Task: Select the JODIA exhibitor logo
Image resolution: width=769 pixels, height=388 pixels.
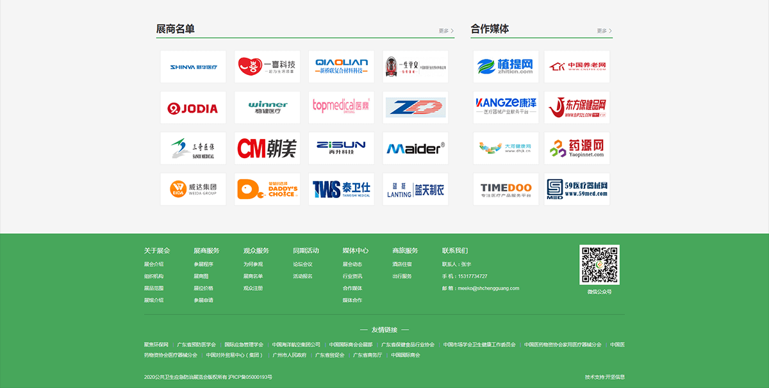Action: pyautogui.click(x=193, y=108)
